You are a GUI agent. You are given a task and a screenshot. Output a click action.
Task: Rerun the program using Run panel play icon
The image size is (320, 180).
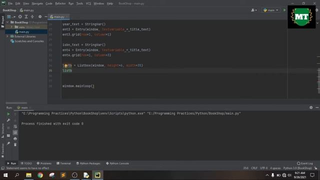pos(8,114)
